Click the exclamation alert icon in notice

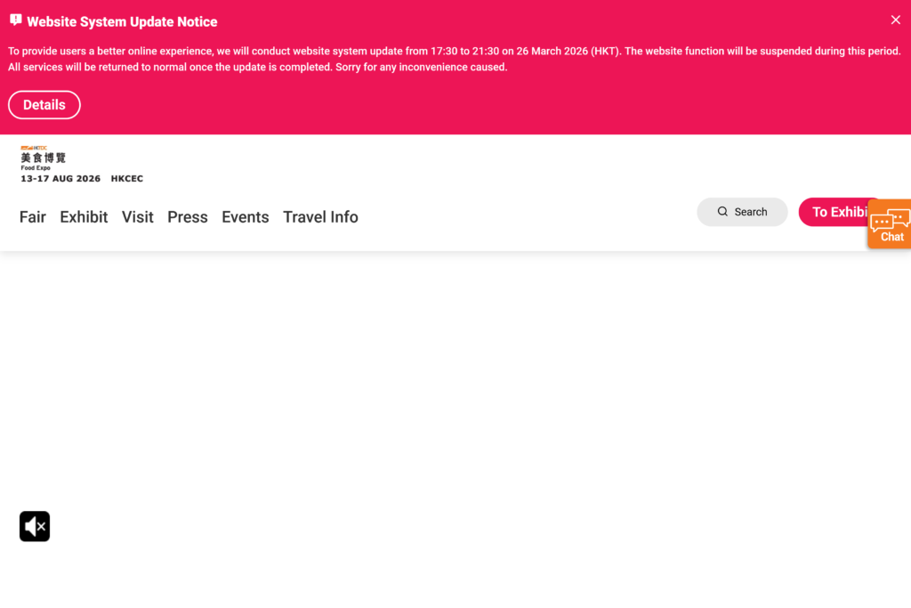pos(15,20)
